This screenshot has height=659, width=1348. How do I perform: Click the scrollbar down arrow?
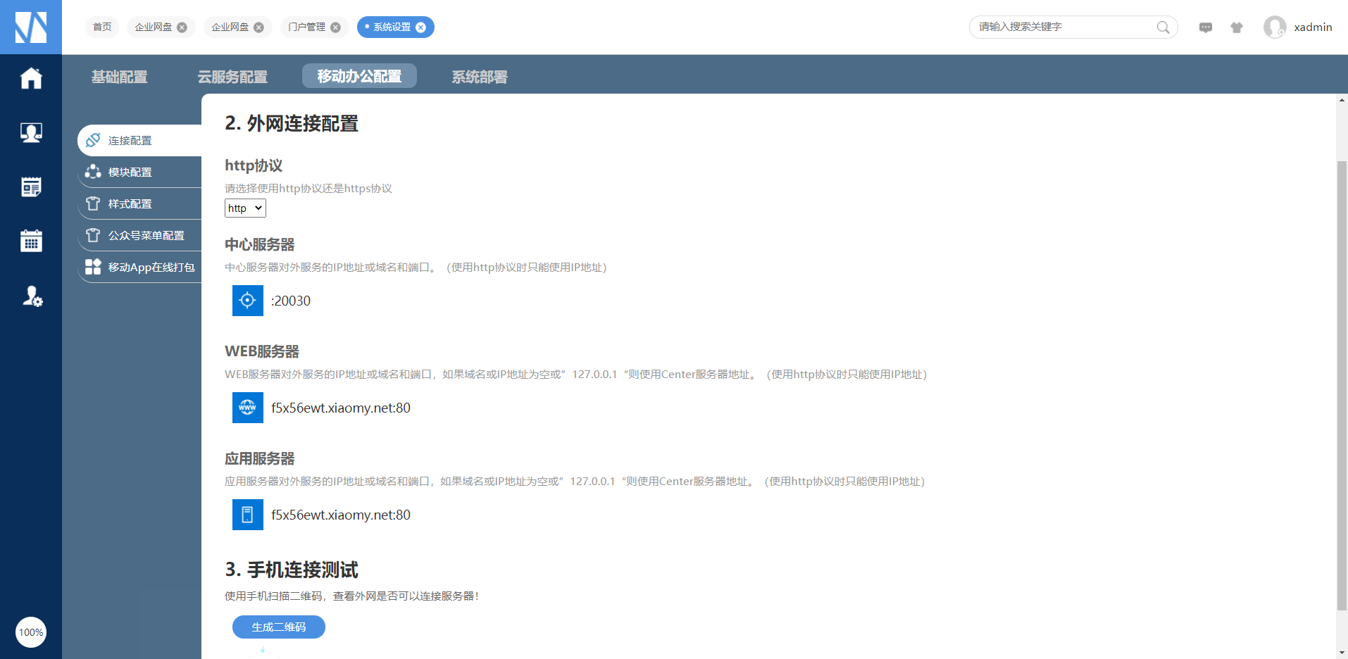click(1342, 653)
